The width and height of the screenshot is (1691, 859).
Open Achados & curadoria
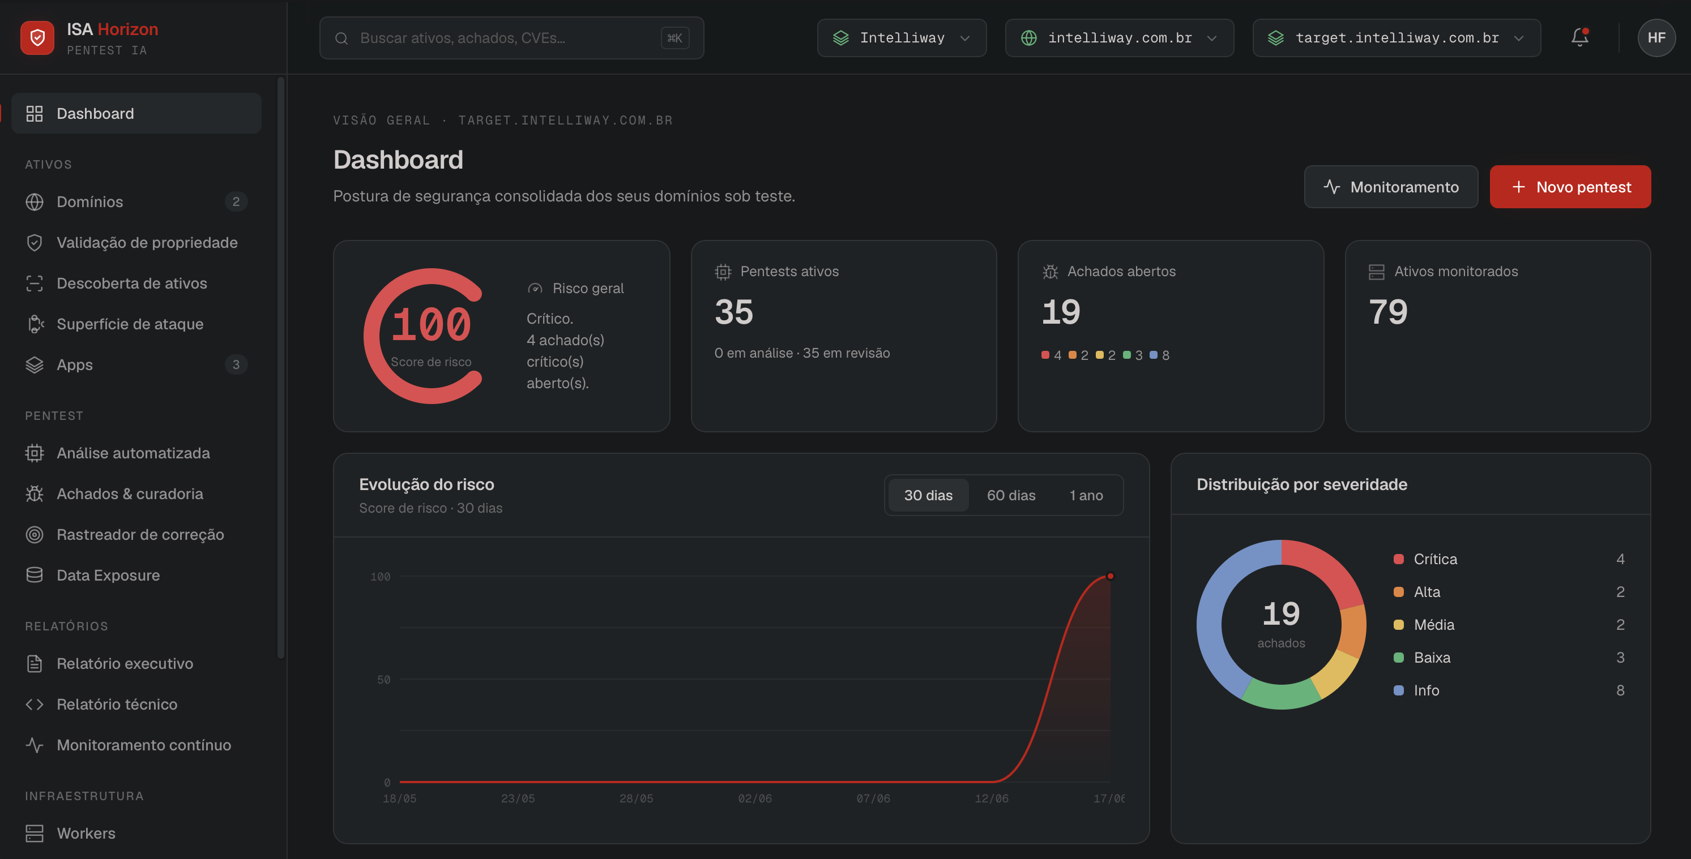tap(136, 494)
